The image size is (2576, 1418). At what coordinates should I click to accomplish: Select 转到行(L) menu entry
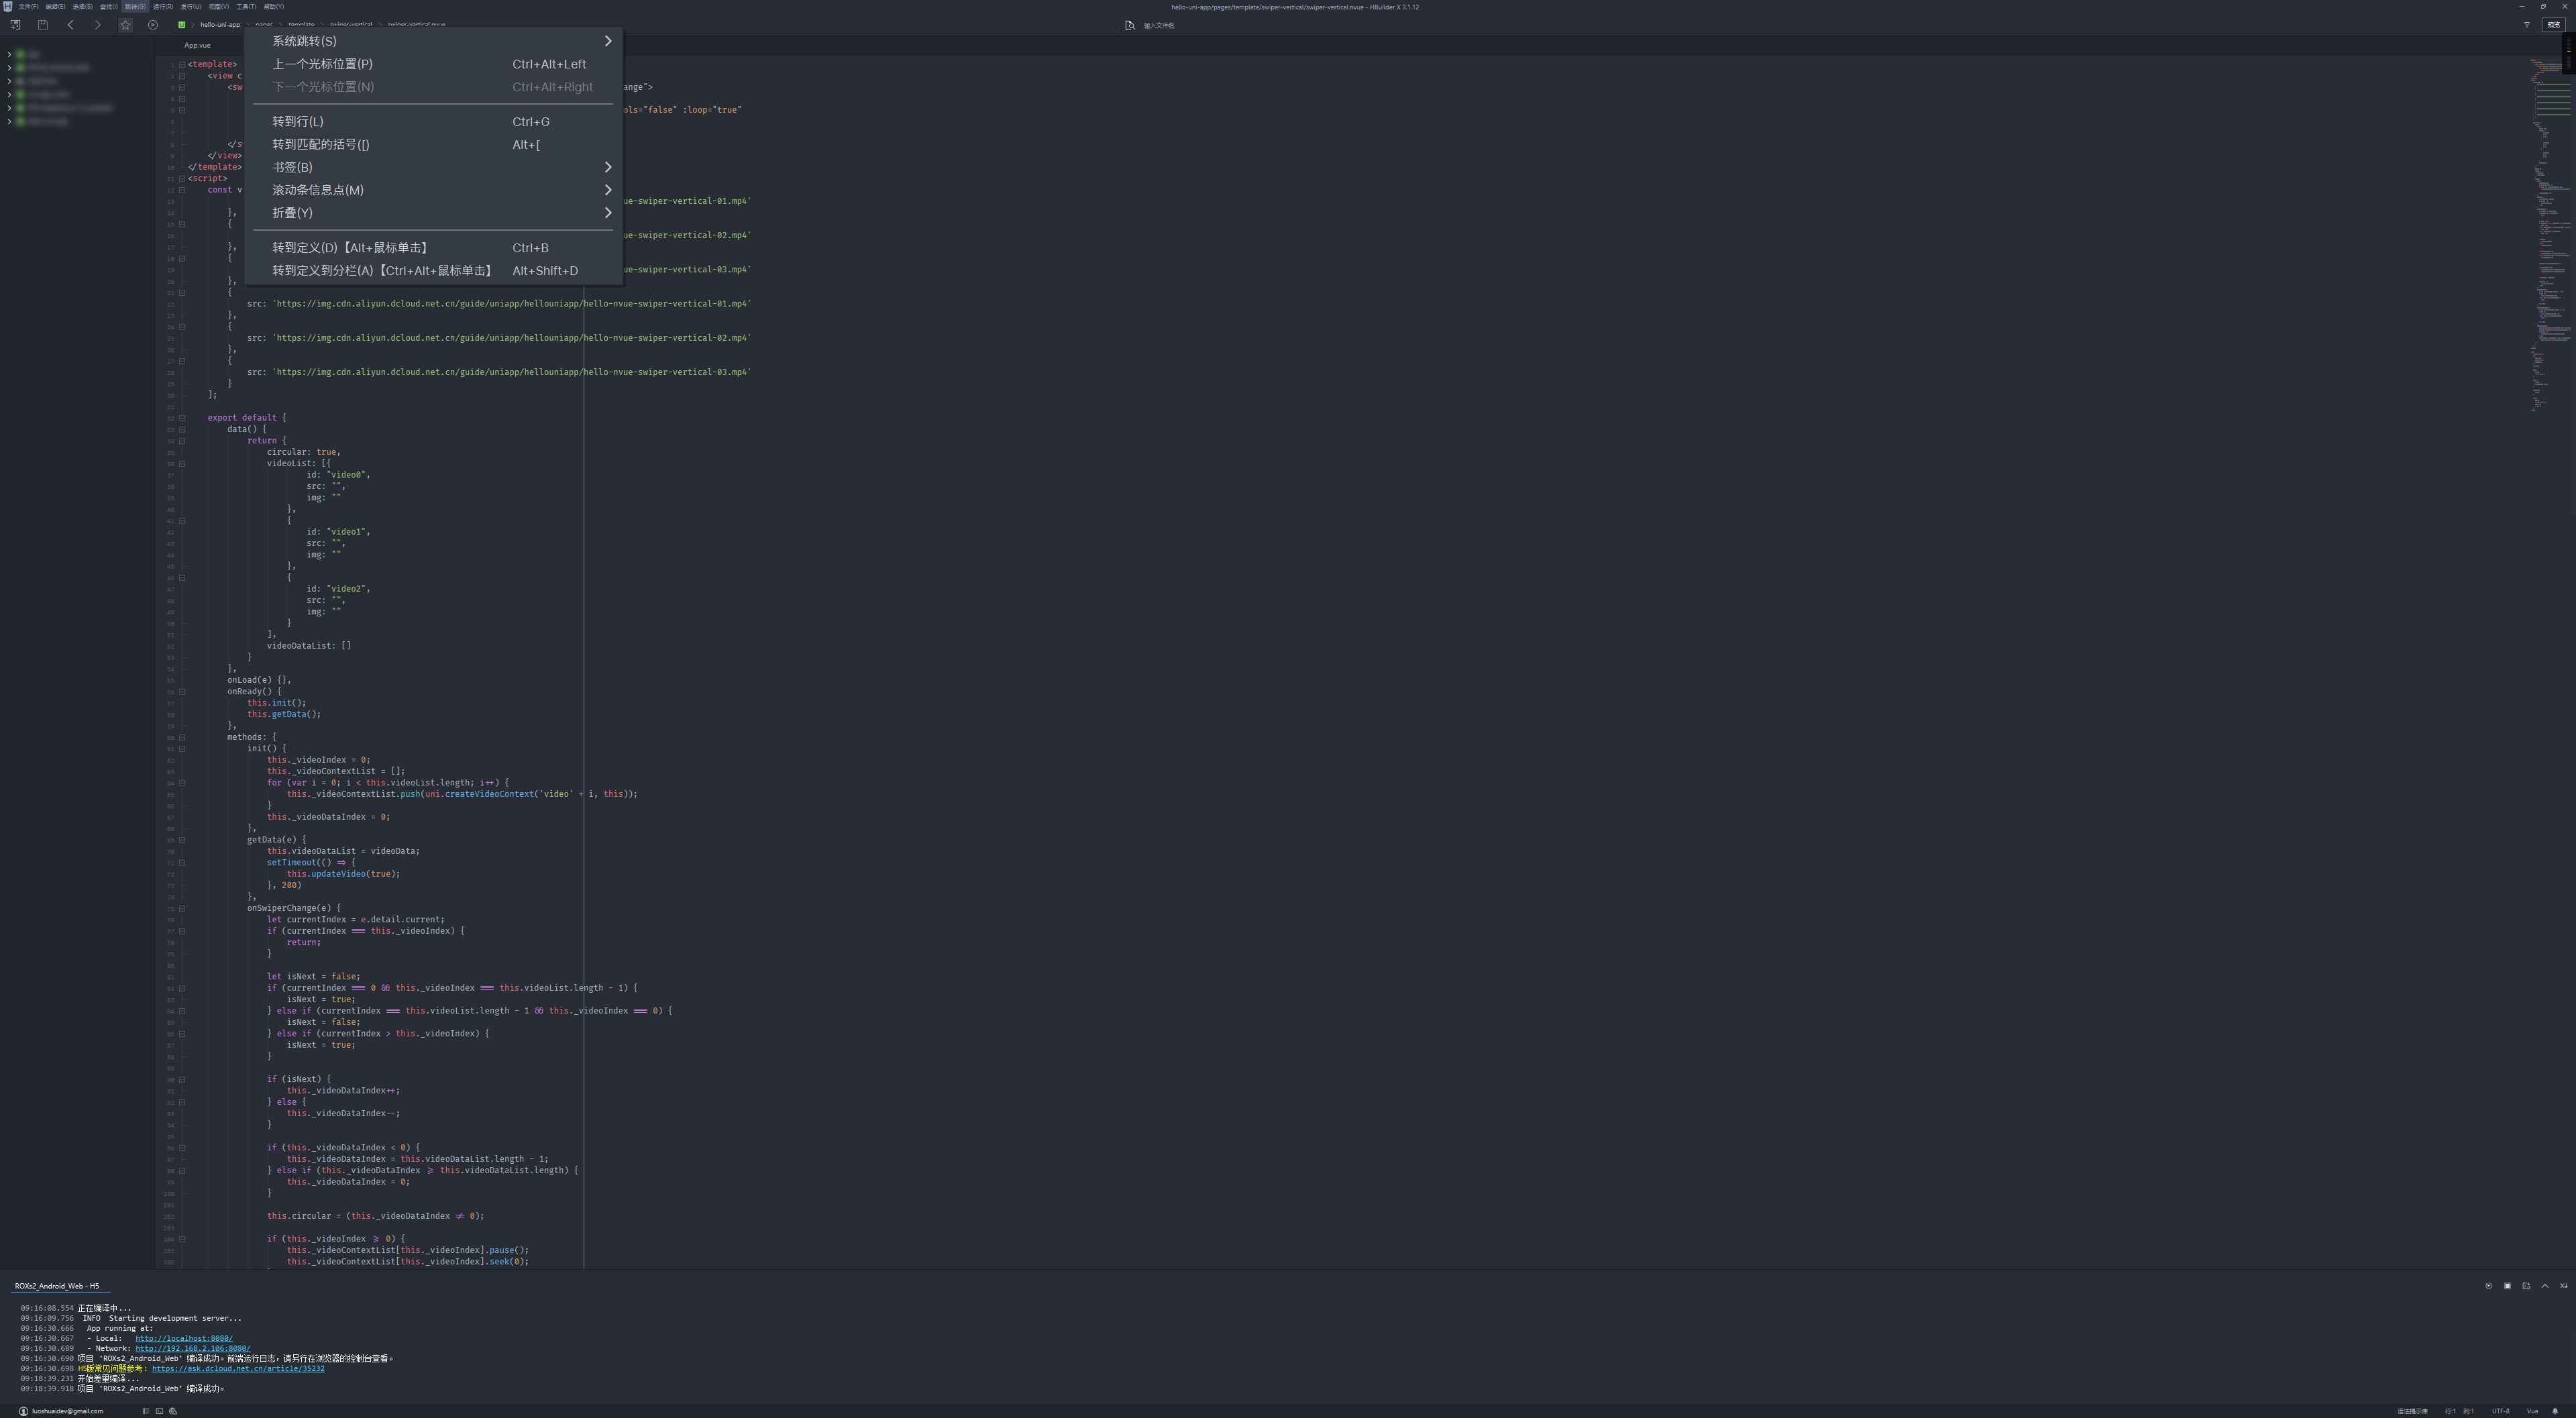point(298,122)
